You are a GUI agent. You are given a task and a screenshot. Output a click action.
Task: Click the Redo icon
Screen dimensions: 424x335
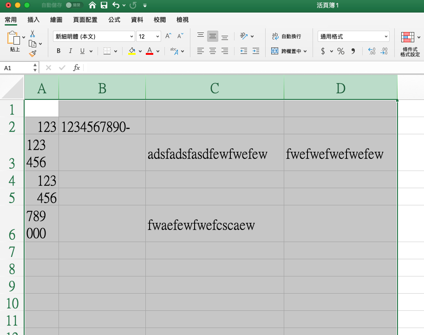[x=133, y=5]
